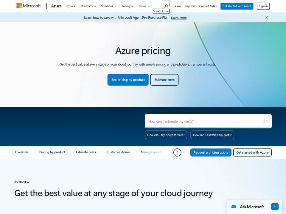Viewport: 286px width, 214px height.
Task: Click the send arrow in the chat box
Action: [265, 121]
